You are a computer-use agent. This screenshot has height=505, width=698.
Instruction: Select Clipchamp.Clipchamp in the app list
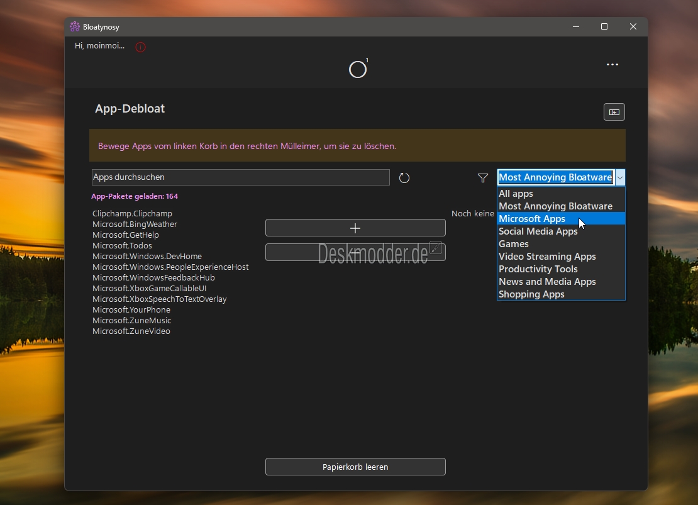(132, 214)
